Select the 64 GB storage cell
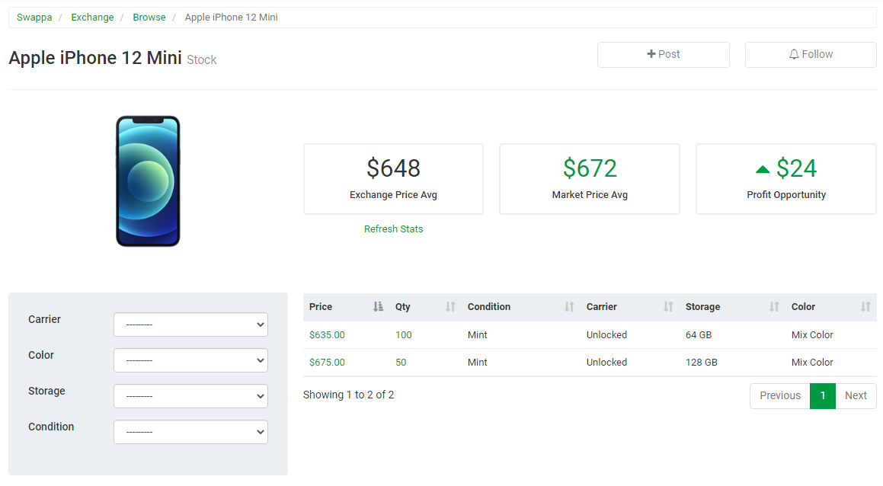The height and width of the screenshot is (486, 883). coord(699,335)
